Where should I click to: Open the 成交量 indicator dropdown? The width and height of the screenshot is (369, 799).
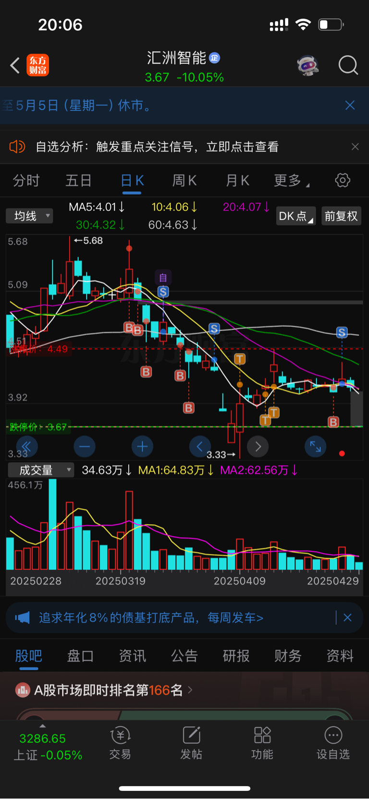[41, 470]
